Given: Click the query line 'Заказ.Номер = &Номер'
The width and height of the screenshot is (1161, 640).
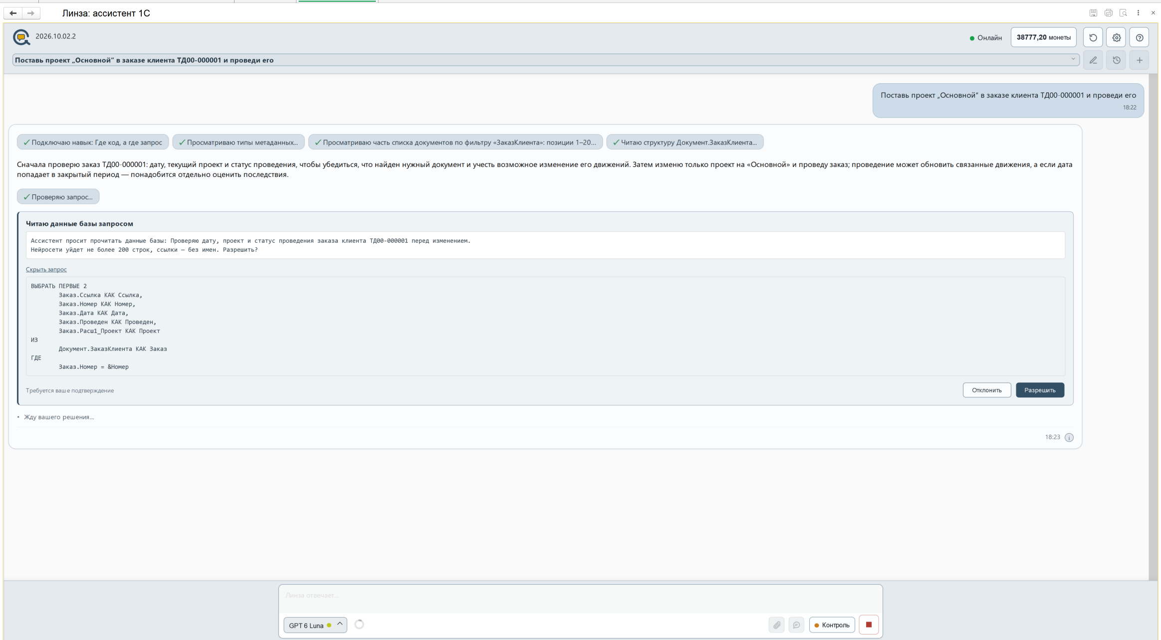Looking at the screenshot, I should 93,367.
